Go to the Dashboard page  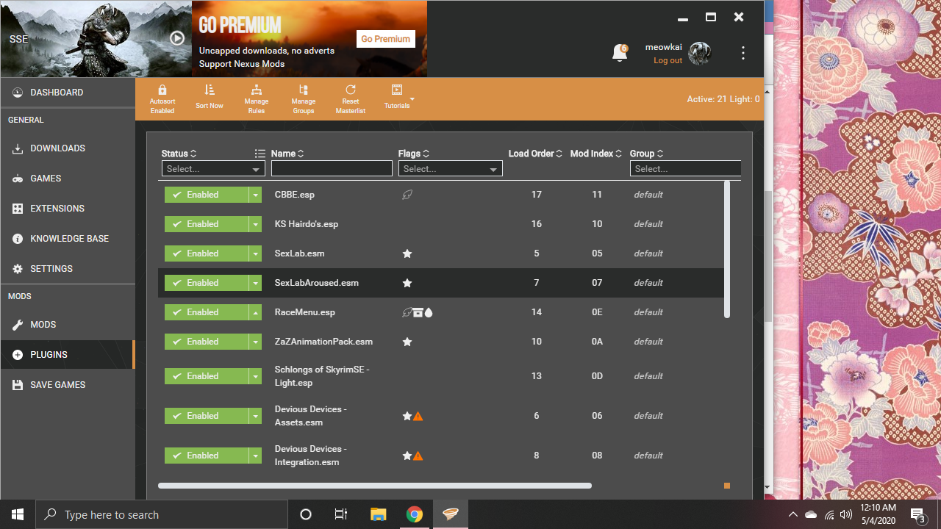tap(68, 93)
